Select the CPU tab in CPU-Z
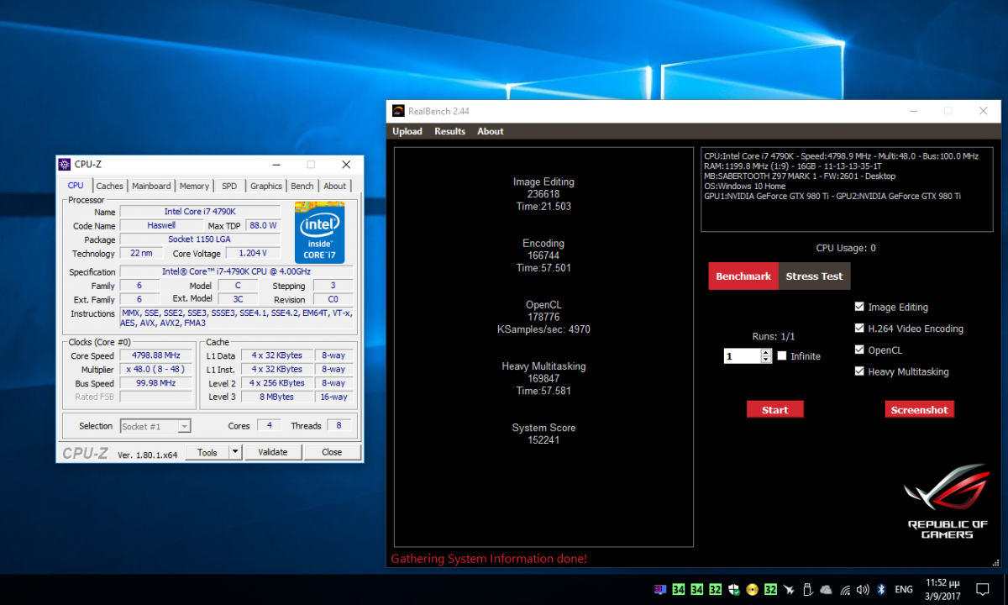 76,185
